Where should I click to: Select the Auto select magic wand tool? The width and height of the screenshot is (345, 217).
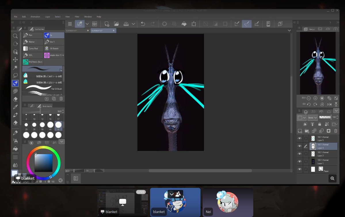(15, 67)
